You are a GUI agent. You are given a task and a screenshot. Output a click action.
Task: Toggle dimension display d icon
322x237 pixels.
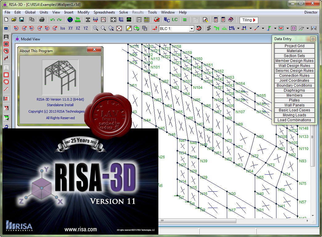[314, 28]
